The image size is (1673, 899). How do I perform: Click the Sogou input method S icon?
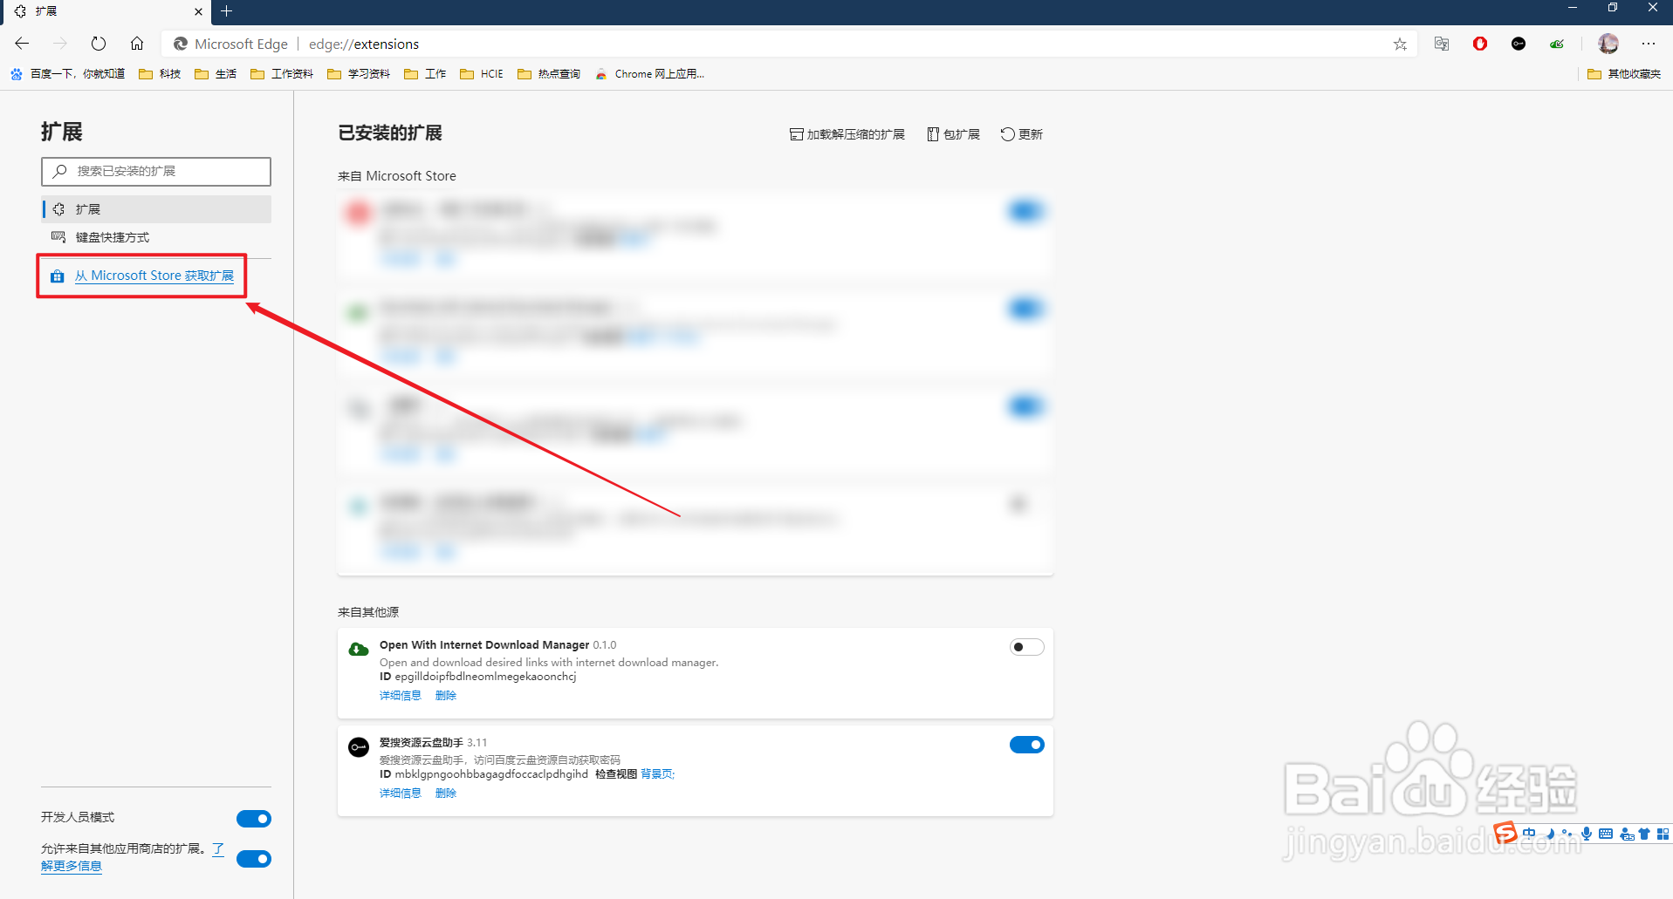point(1505,834)
